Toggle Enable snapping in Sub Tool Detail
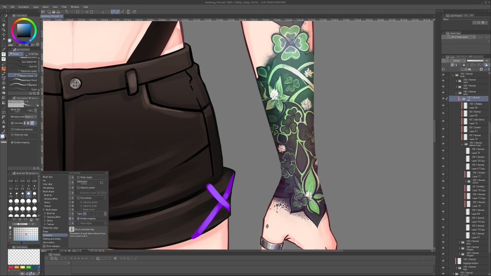The width and height of the screenshot is (491, 276). [x=79, y=218]
